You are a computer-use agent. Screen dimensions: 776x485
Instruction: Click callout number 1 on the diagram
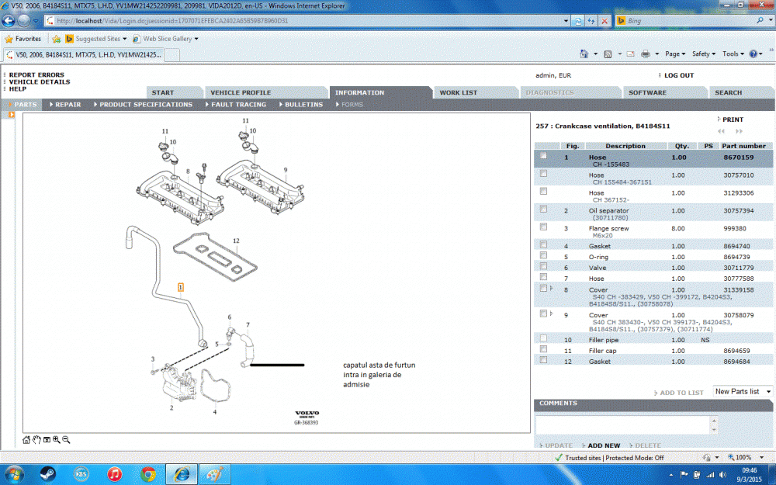(181, 287)
